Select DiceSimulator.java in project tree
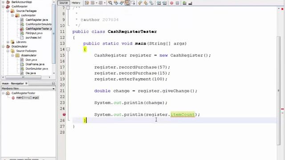This screenshot has width=285, height=160. point(37,69)
